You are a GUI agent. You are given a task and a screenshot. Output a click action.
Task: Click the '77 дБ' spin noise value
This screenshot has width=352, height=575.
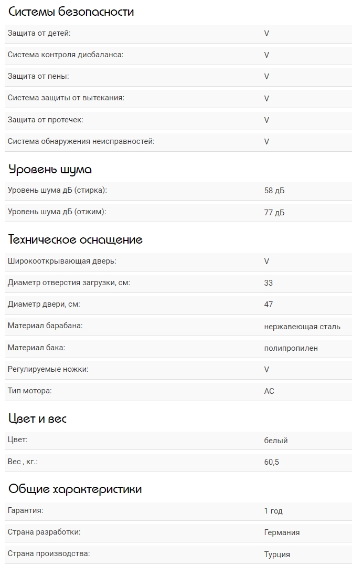tap(274, 212)
